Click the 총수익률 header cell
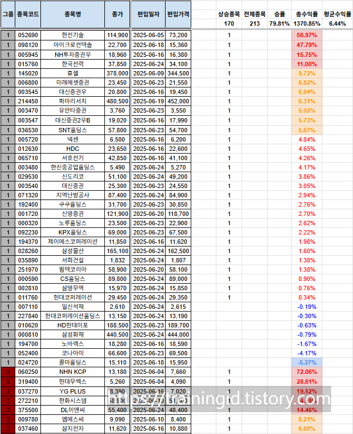Image resolution: width=353 pixels, height=434 pixels. (307, 14)
